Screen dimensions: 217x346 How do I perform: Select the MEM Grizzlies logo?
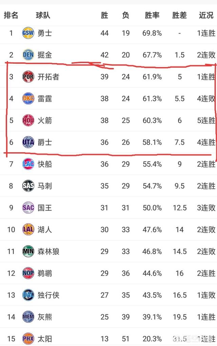[28, 317]
